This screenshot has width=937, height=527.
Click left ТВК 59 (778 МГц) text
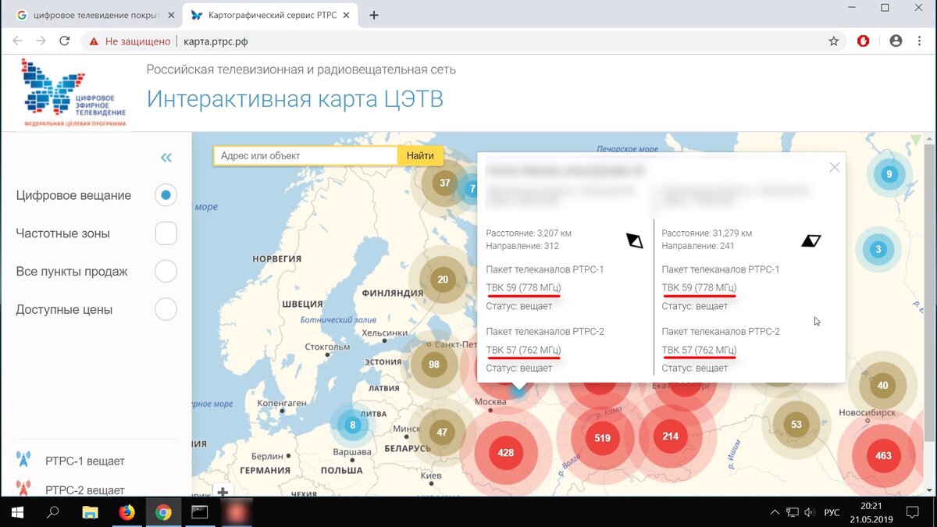[x=523, y=287]
